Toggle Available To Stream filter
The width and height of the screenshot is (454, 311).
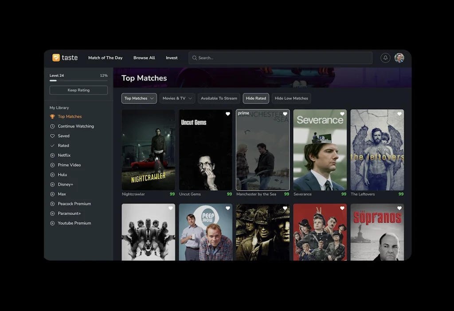point(219,98)
